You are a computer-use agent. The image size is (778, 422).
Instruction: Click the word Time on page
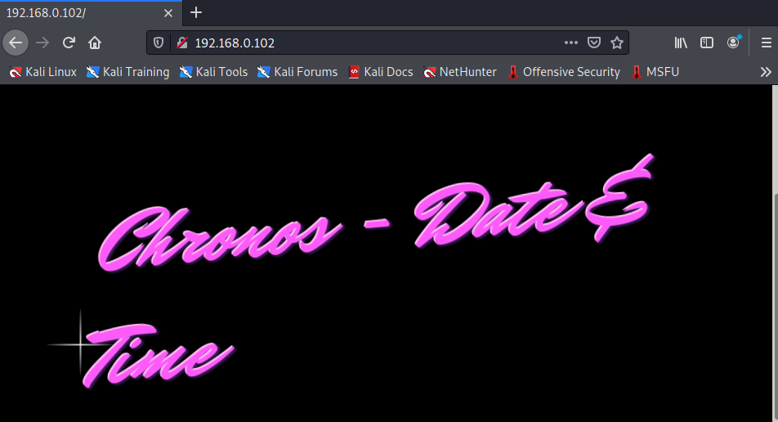tap(157, 354)
